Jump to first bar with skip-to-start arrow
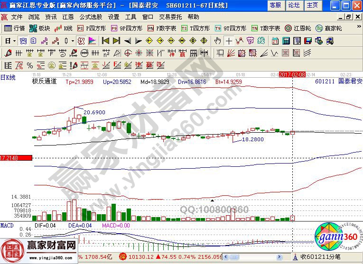The height and width of the screenshot is (264, 363). tap(105, 41)
